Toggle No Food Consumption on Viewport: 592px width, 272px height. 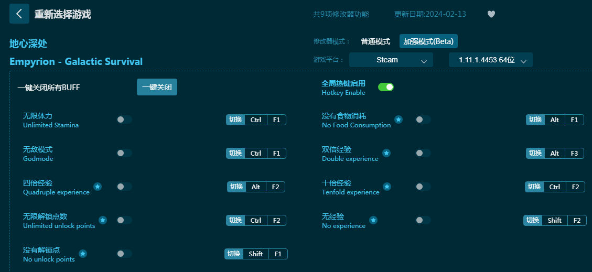(x=423, y=119)
